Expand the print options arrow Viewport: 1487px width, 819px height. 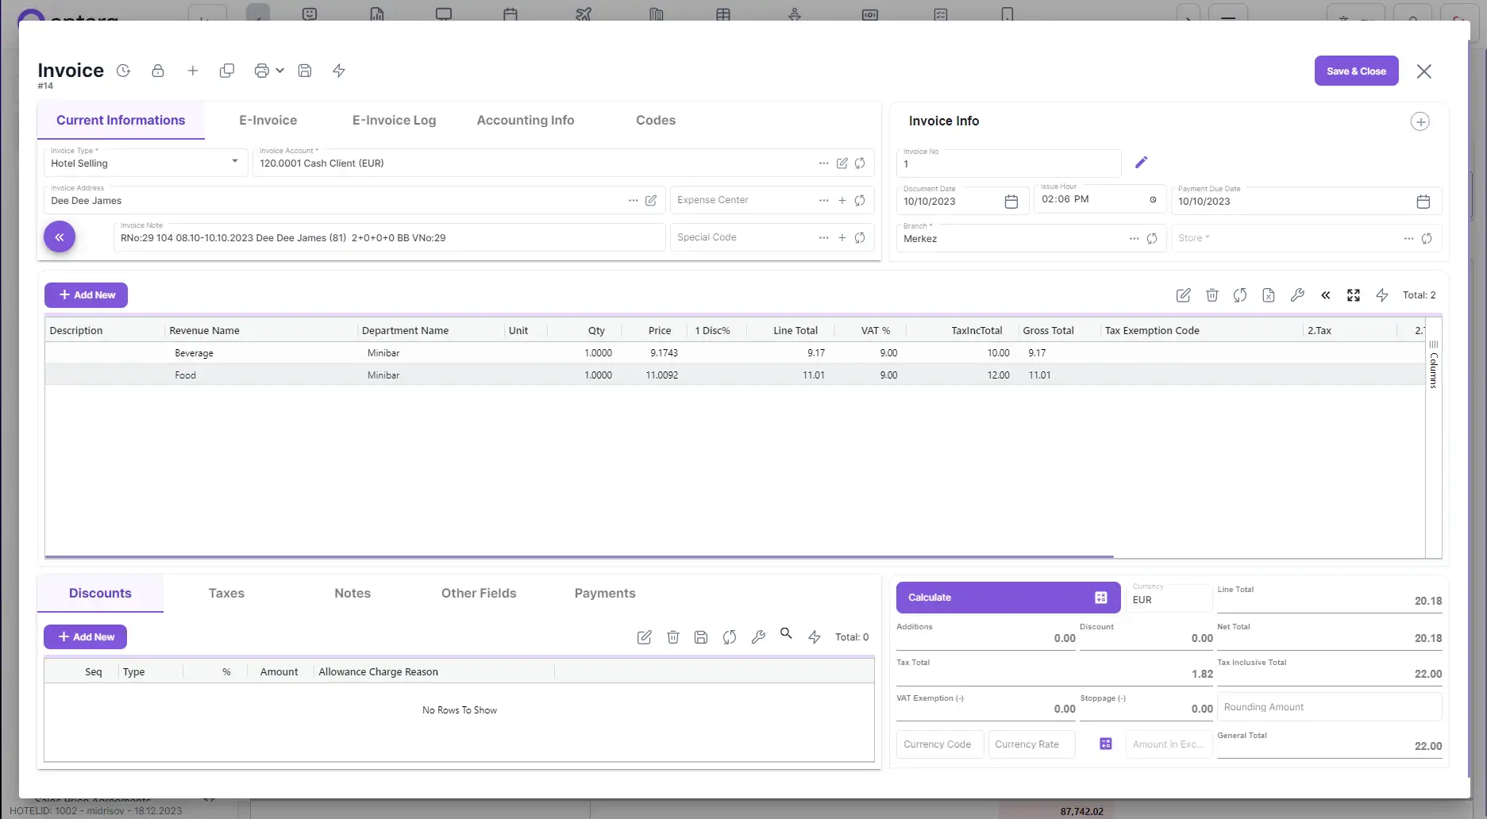[x=279, y=71]
